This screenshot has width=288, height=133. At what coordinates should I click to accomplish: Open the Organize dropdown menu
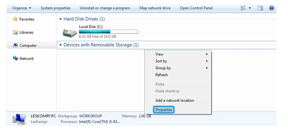pos(22,8)
